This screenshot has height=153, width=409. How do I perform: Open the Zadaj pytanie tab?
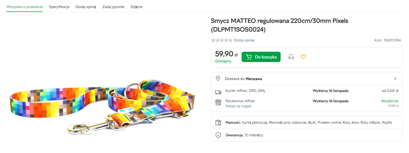(x=113, y=7)
